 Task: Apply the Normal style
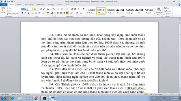pos(101,11)
